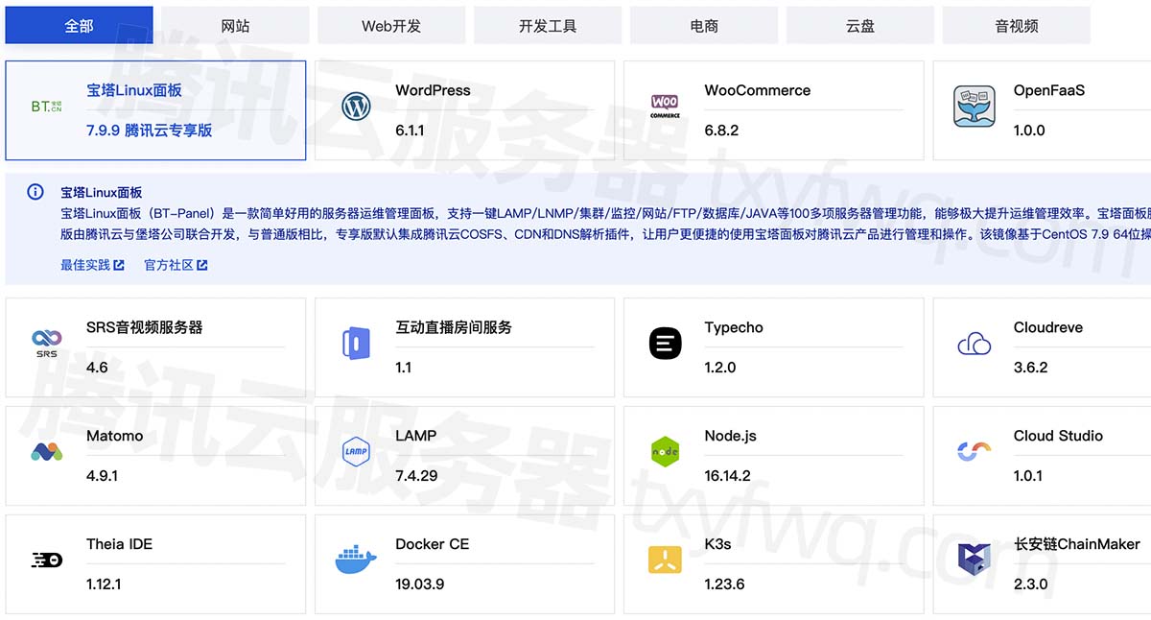
Task: Open the Web开发 category tab
Action: point(391,25)
